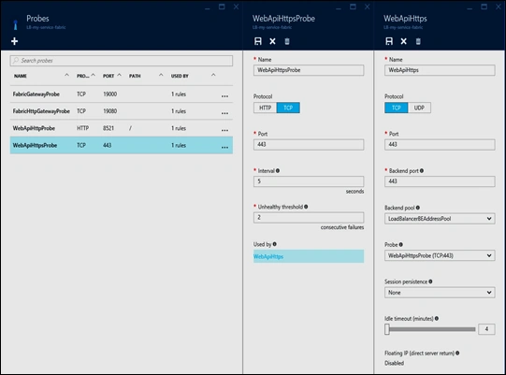
Task: Switch rule protocol to UDP
Action: pos(419,108)
